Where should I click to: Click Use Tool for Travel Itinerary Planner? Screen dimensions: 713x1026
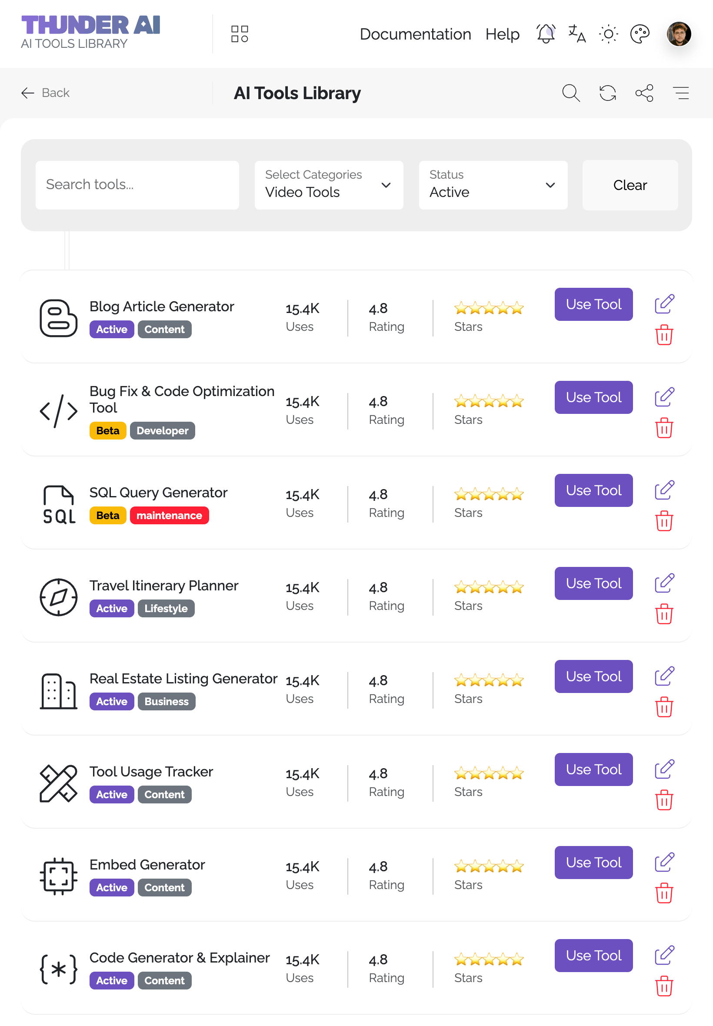(x=593, y=583)
